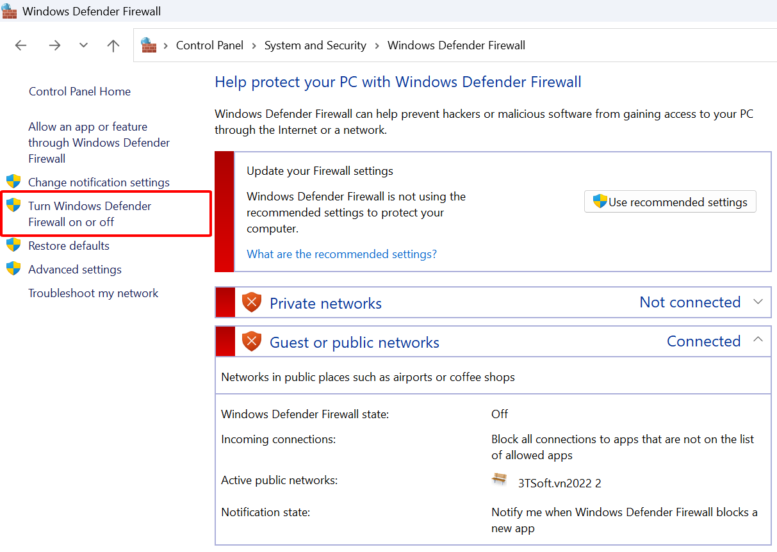The width and height of the screenshot is (777, 552).
Task: Expand the Private networks section chevron
Action: click(x=758, y=302)
